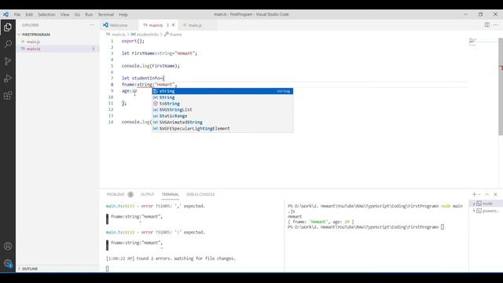The width and height of the screenshot is (503, 283).
Task: Add a new terminal with plus icon
Action: click(x=474, y=194)
